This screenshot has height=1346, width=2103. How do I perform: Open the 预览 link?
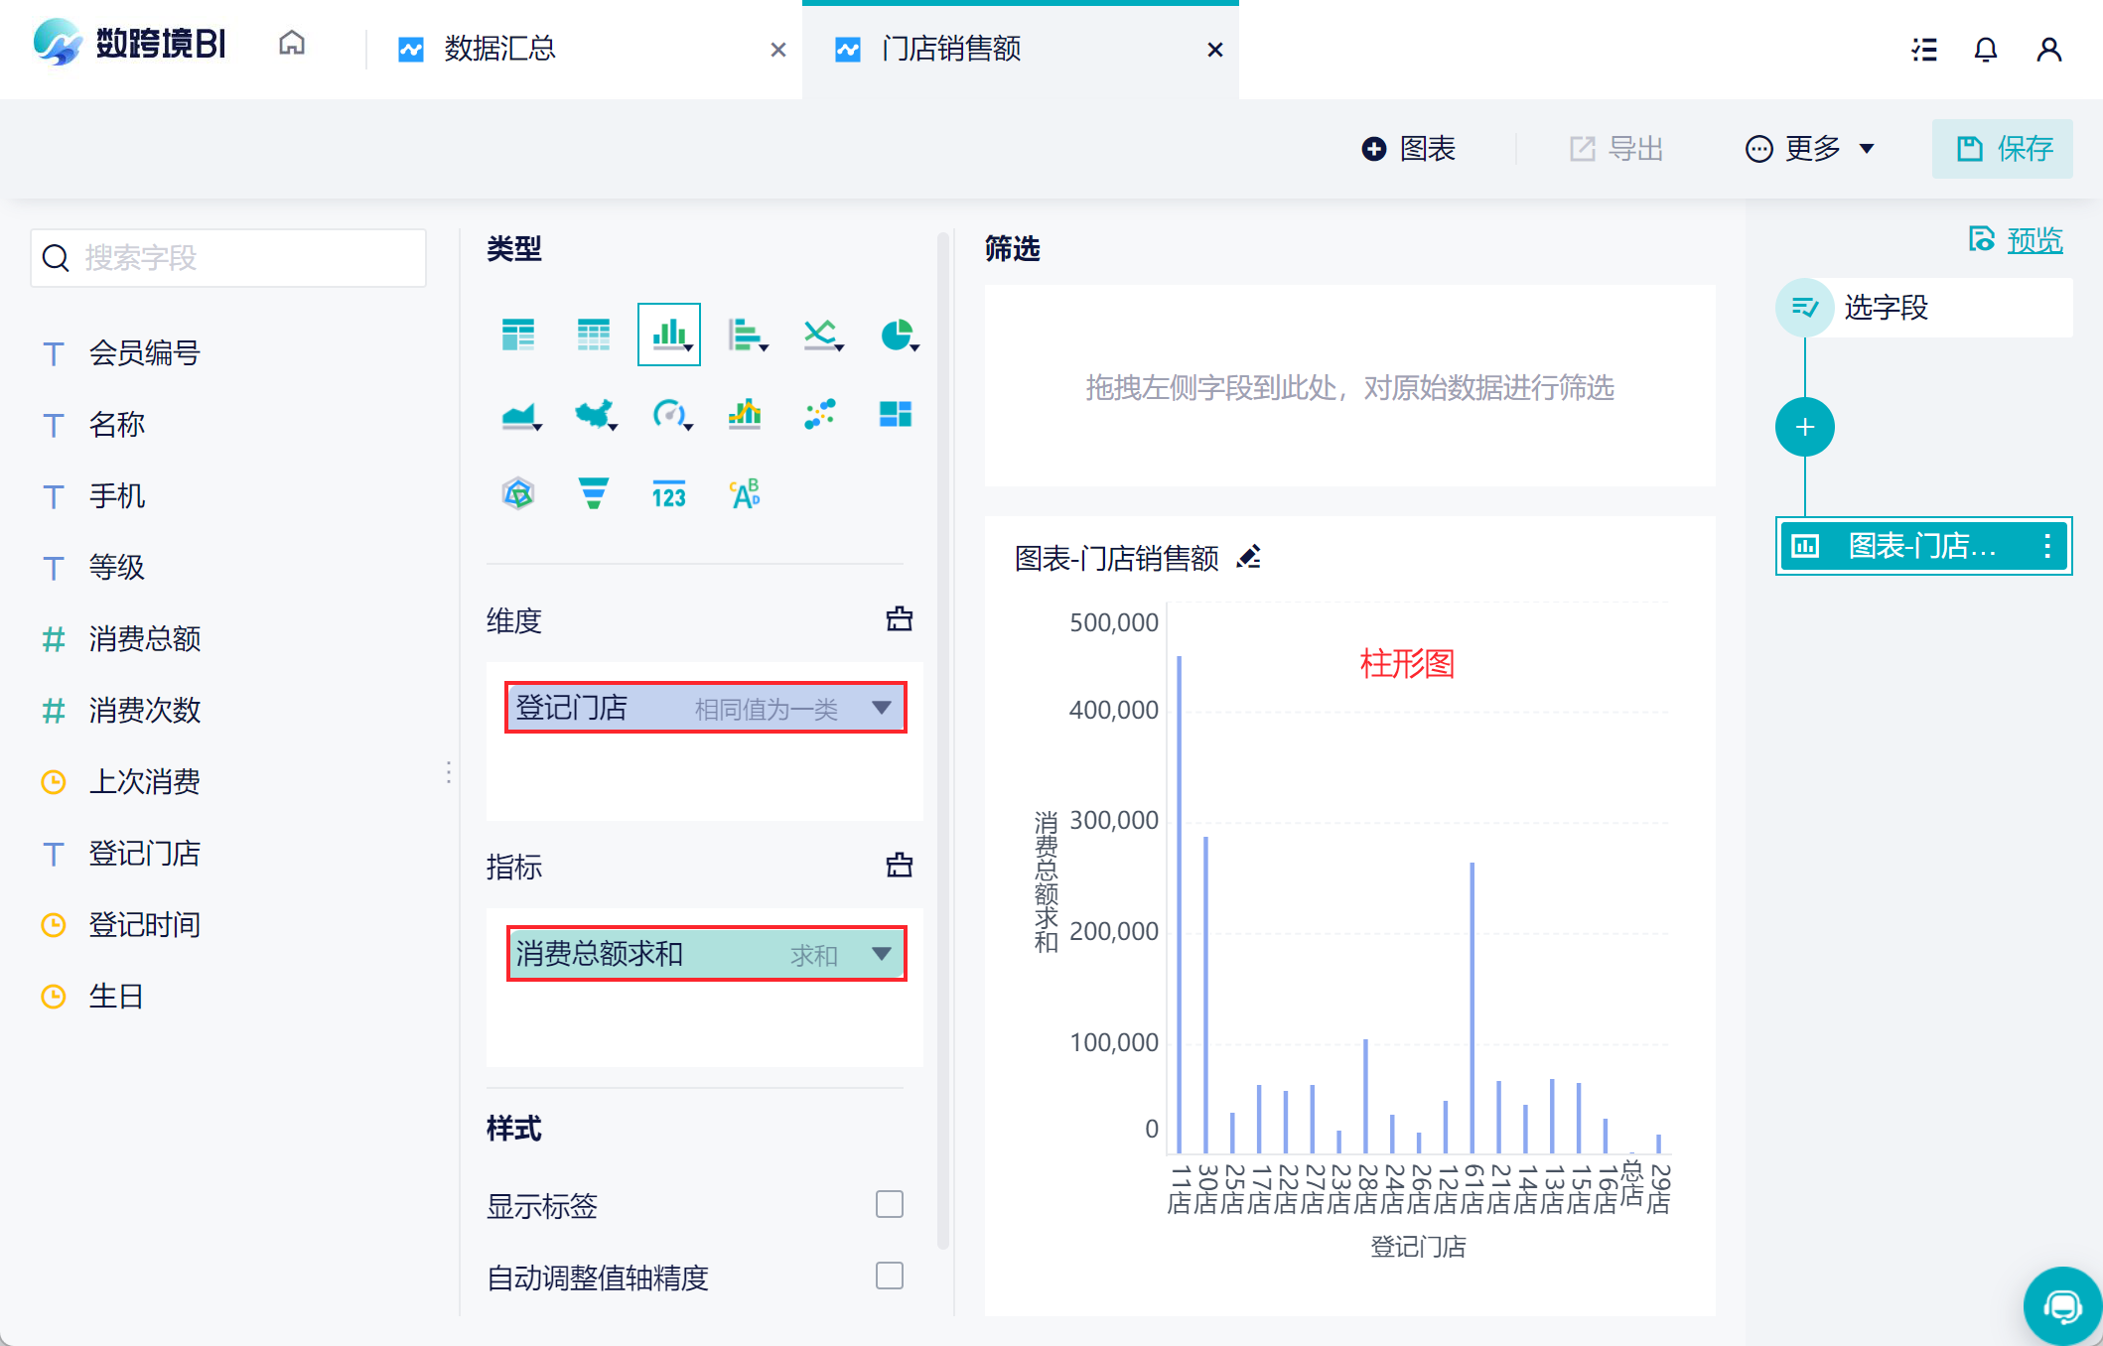coord(2034,240)
